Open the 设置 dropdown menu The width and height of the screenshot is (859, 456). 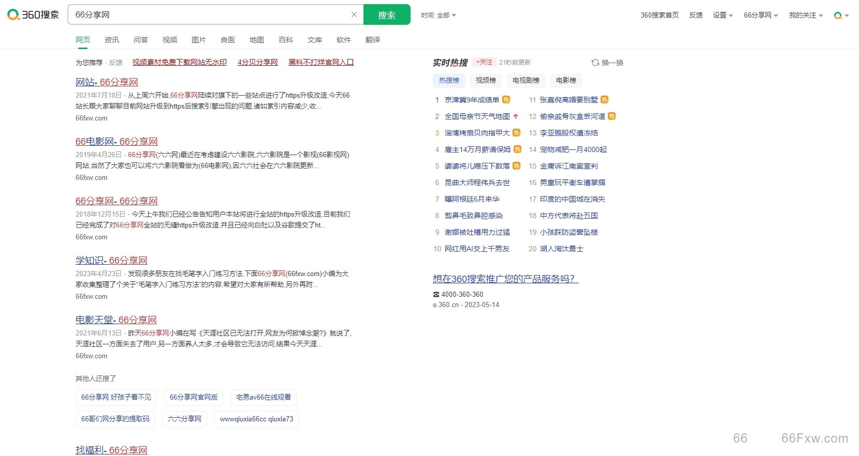tap(723, 15)
